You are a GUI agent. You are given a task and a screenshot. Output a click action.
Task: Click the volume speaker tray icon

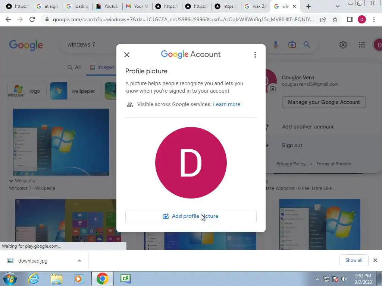coord(344,279)
